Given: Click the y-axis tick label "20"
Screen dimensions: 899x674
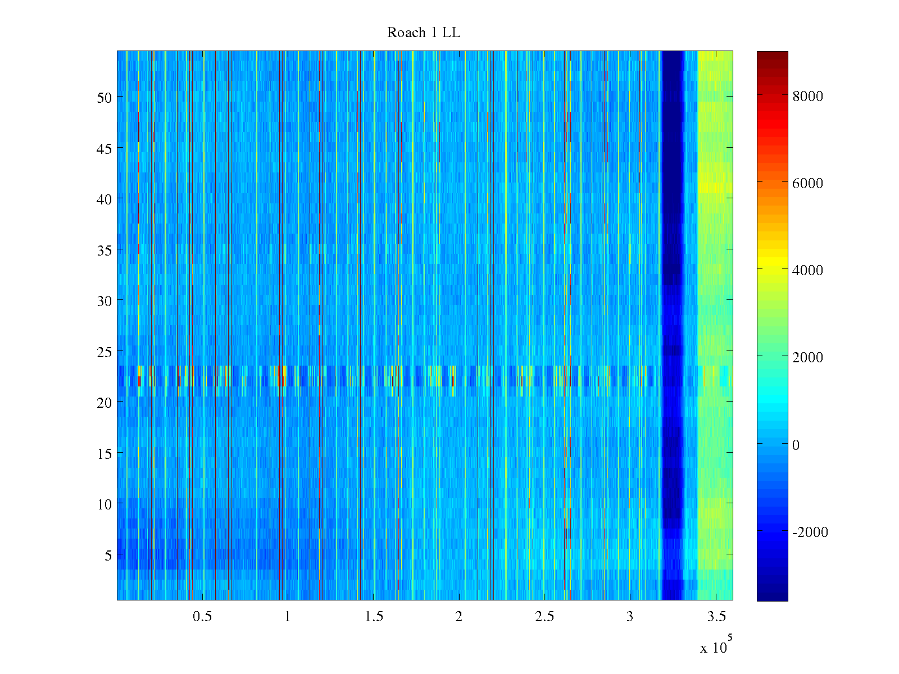Looking at the screenshot, I should tap(105, 402).
